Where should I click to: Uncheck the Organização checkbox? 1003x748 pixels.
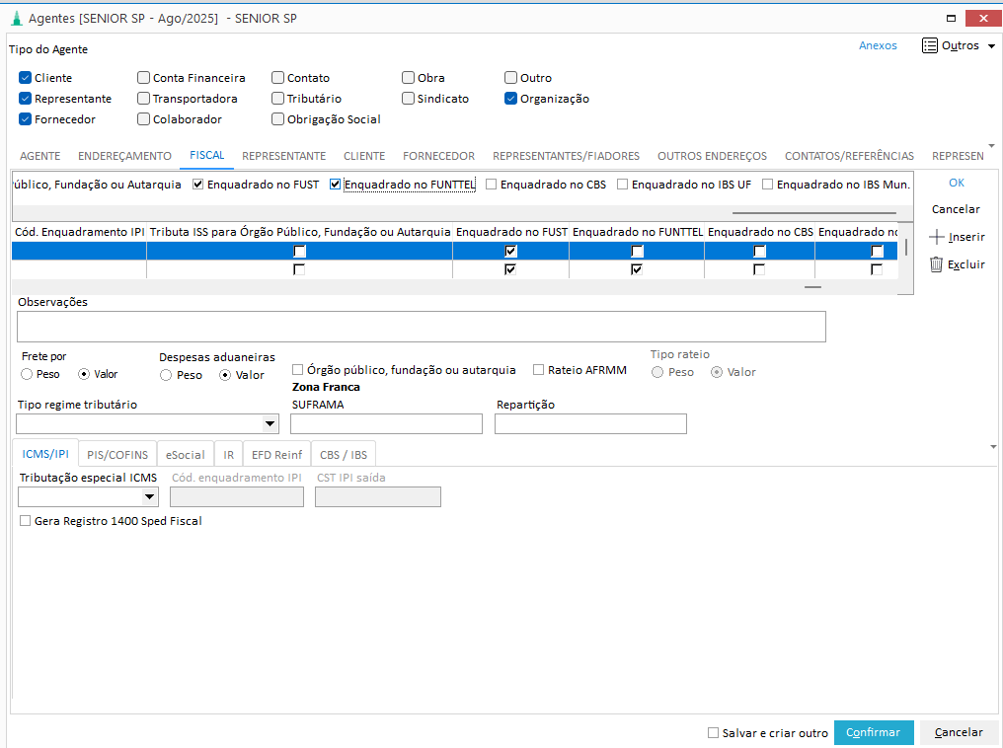click(x=510, y=99)
